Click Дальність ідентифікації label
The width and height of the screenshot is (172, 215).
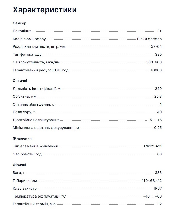tap(37, 89)
